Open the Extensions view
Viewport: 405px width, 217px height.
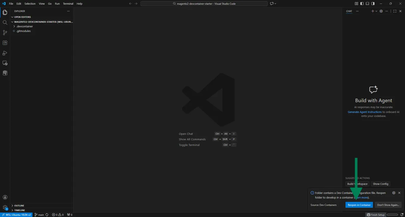click(x=5, y=43)
